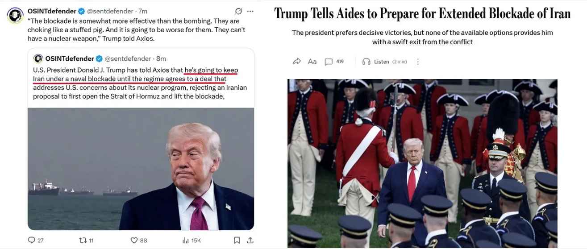Open the Grok circle icon atop tweet
The width and height of the screenshot is (587, 249).
[238, 11]
